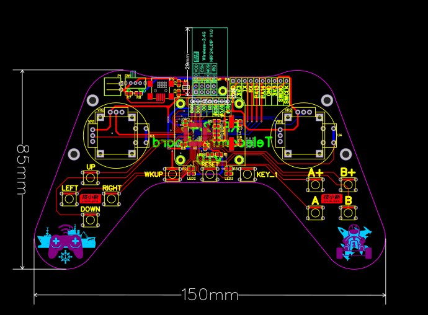
Task: Select the RIGHT button footprint
Action: [112, 198]
